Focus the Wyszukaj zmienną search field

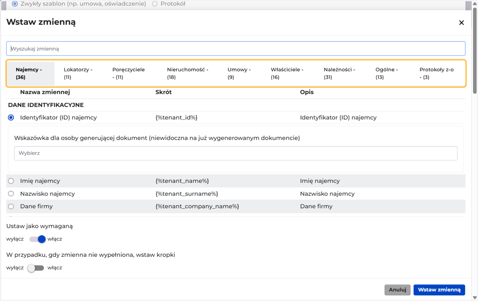pyautogui.click(x=236, y=49)
